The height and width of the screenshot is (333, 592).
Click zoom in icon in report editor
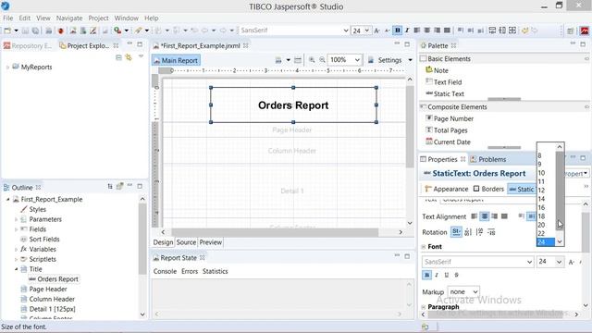point(312,59)
